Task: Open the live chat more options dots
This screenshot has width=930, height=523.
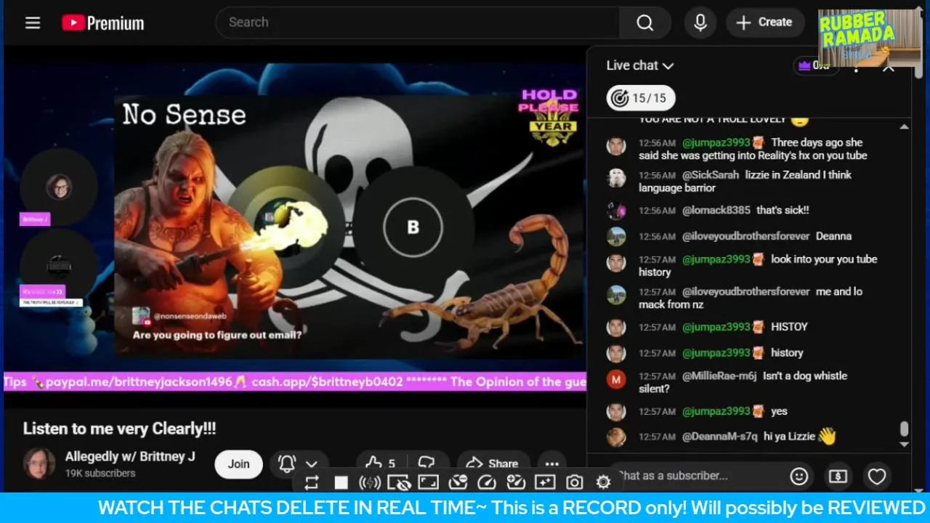Action: click(857, 68)
